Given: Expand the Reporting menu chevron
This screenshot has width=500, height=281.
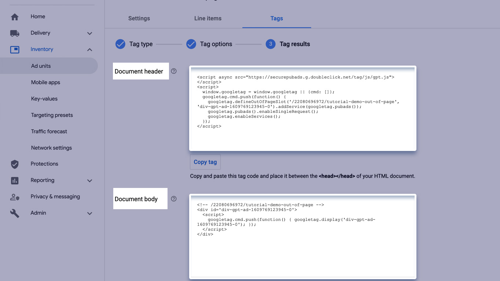Looking at the screenshot, I should tap(89, 181).
